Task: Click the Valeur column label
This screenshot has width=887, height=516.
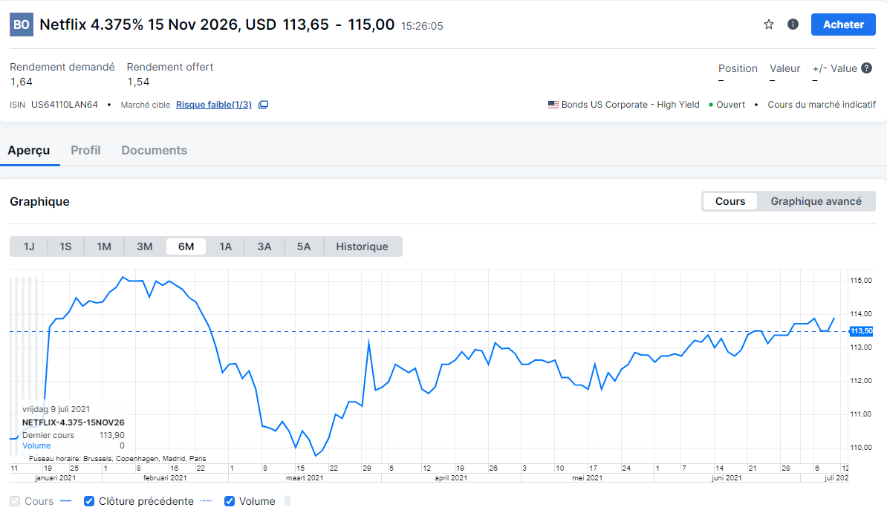Action: [784, 68]
